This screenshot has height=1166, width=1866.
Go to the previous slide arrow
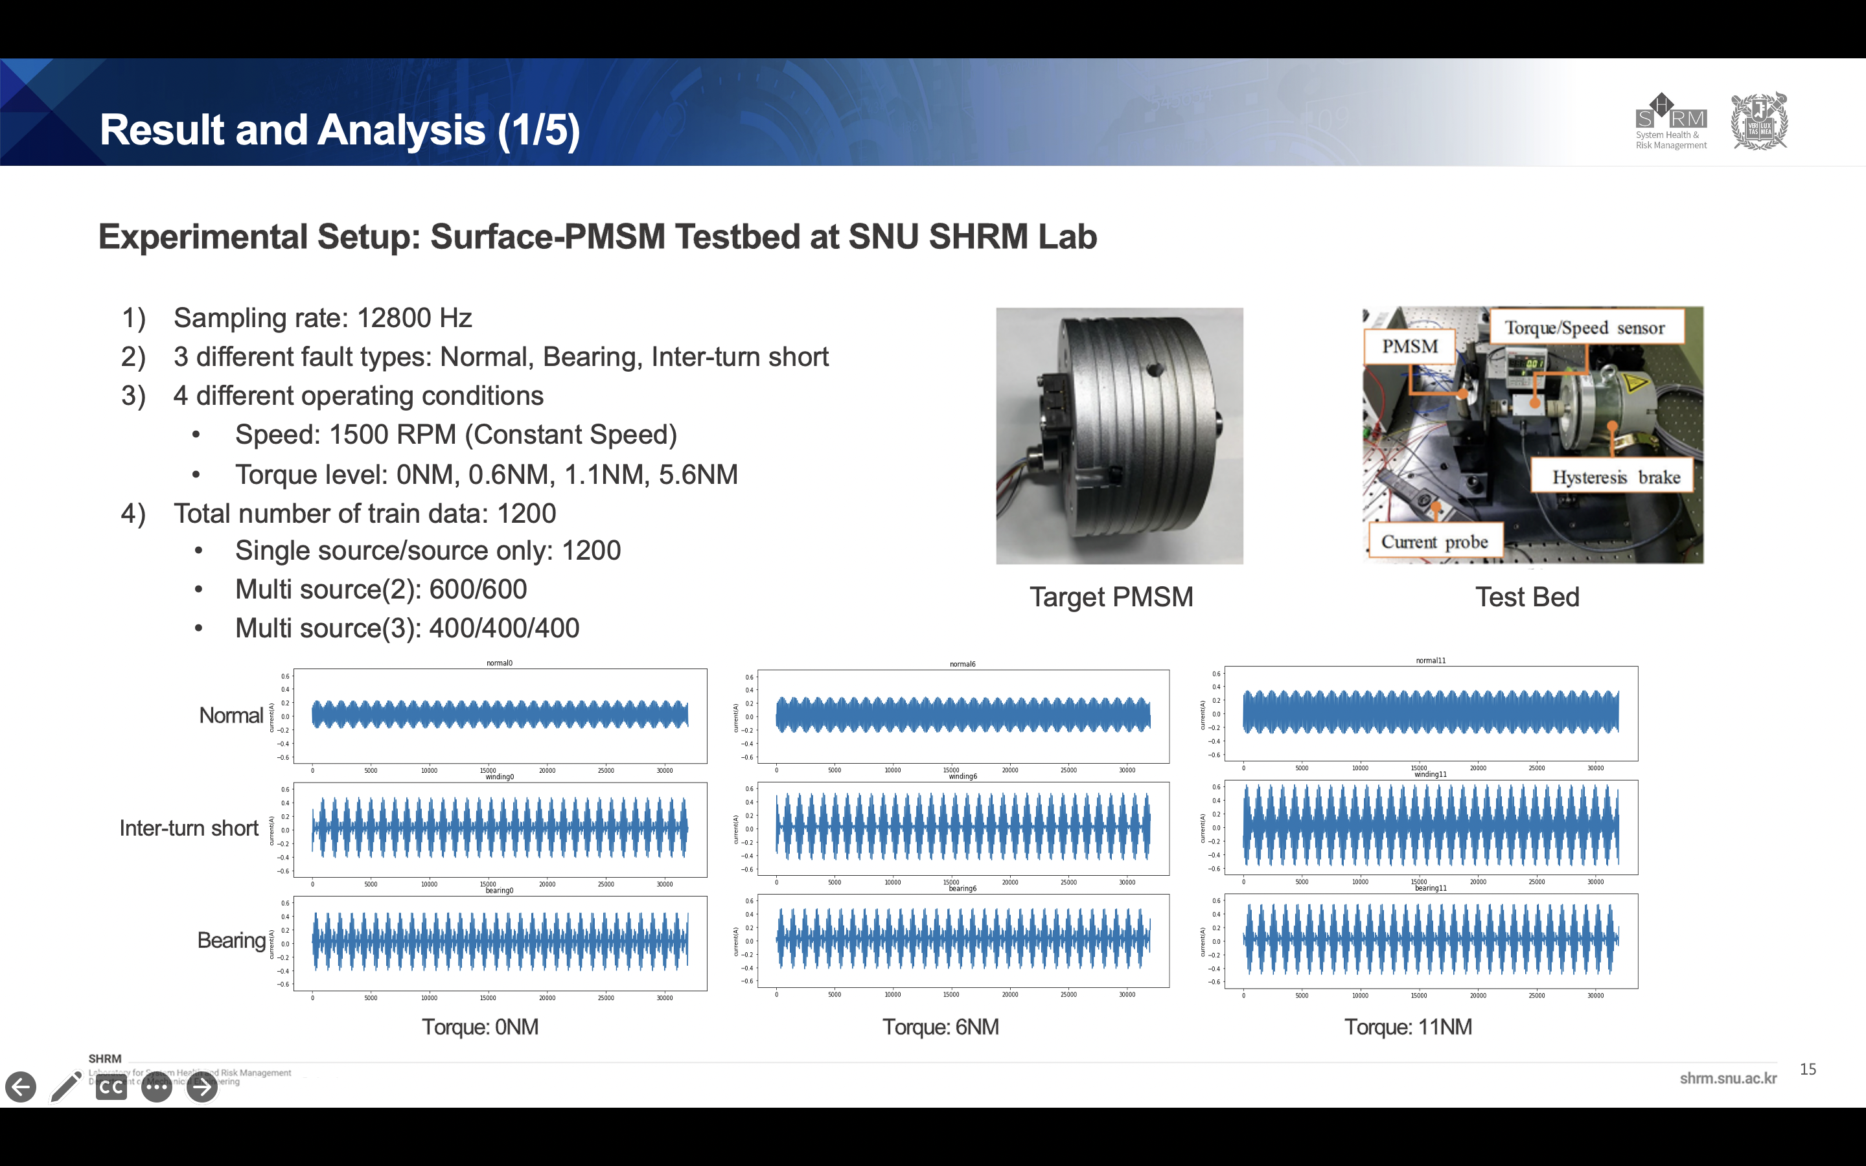(x=21, y=1088)
